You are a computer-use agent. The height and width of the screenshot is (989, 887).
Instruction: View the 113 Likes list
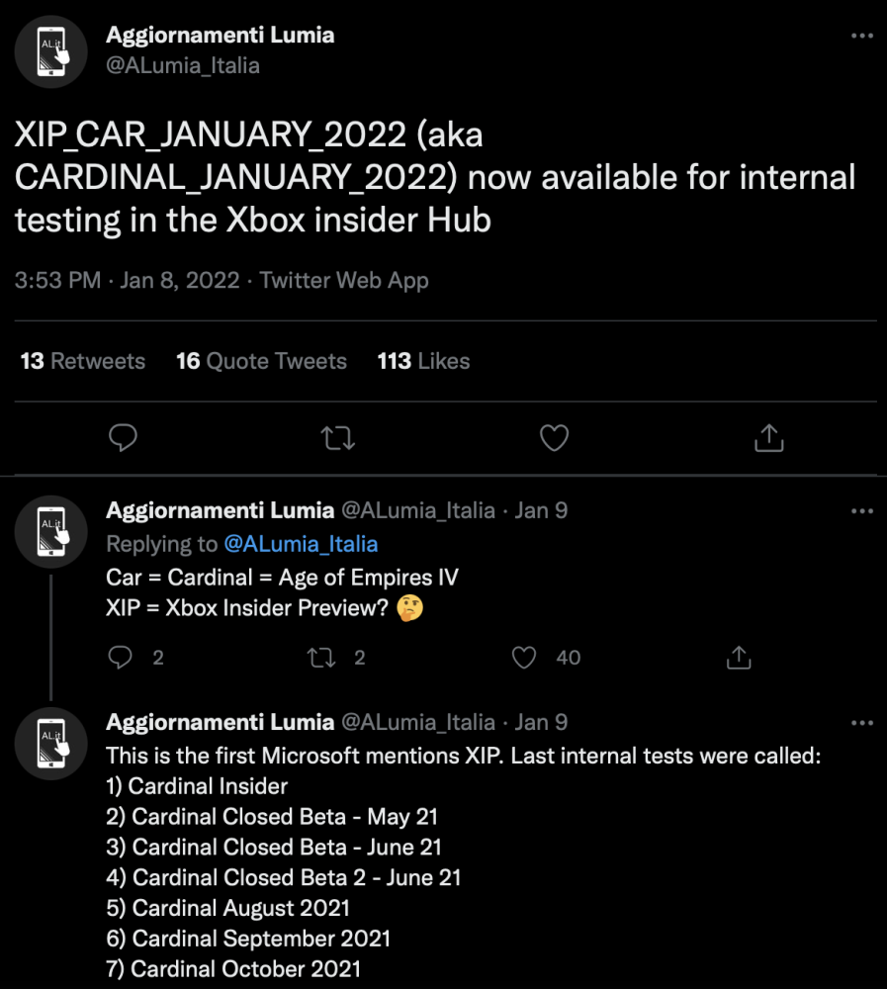[x=423, y=361]
